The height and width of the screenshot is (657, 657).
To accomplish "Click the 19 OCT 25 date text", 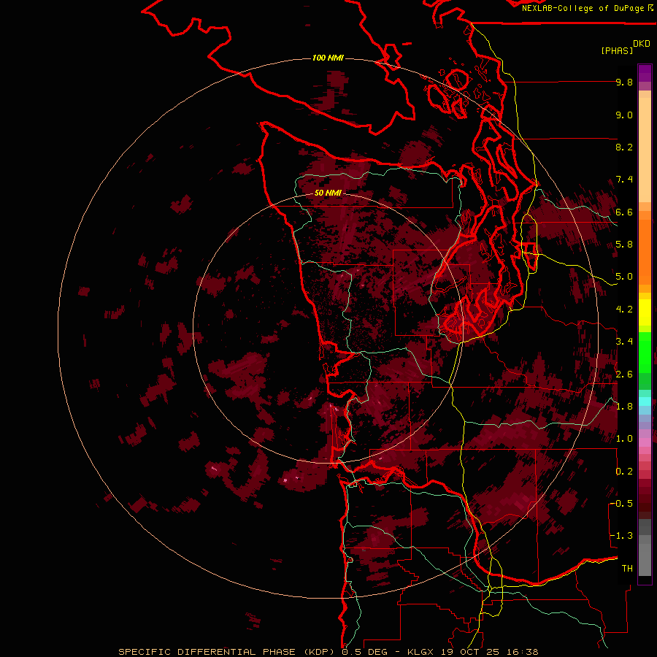I will (x=469, y=652).
